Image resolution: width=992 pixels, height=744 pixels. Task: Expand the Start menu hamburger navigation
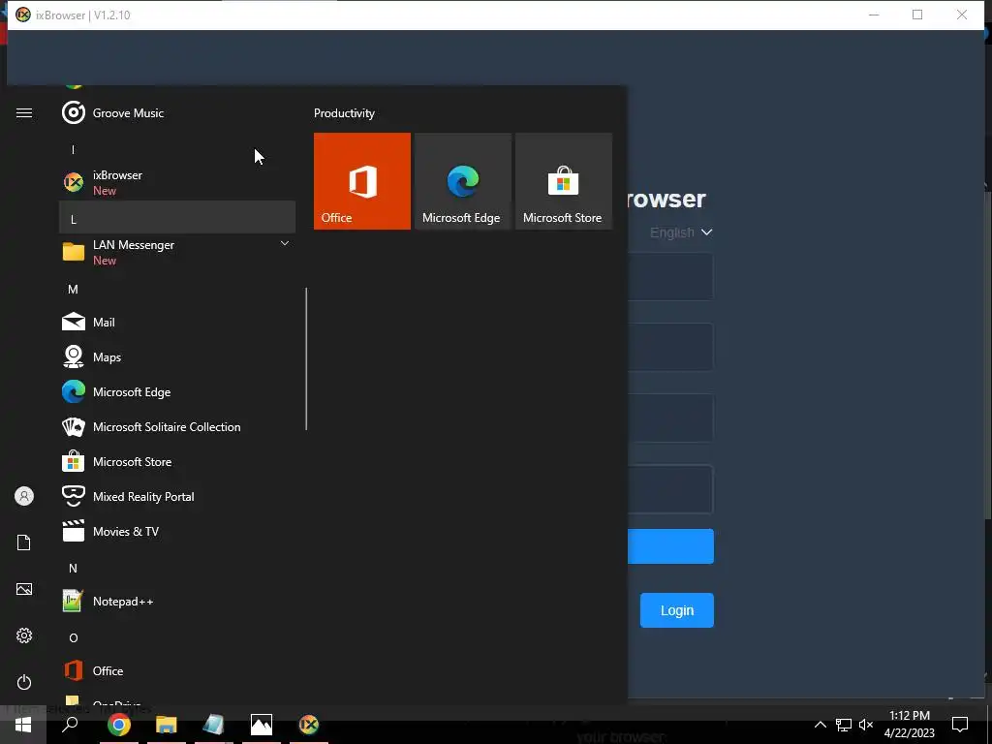click(x=24, y=113)
